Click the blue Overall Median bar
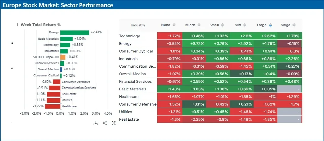 tap(61, 69)
